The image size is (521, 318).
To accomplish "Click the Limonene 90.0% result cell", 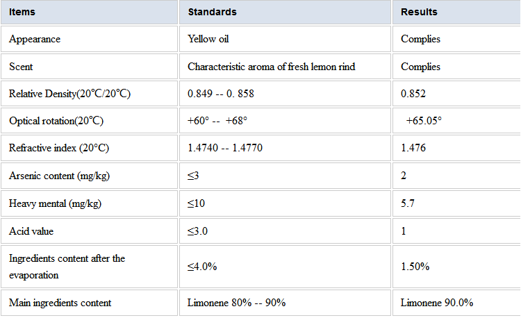I will tap(456, 303).
